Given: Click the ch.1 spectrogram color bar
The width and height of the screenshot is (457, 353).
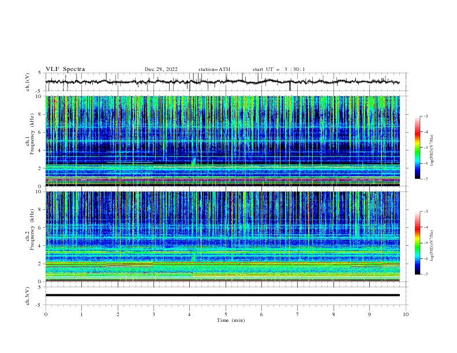Looking at the screenshot, I should [x=418, y=148].
